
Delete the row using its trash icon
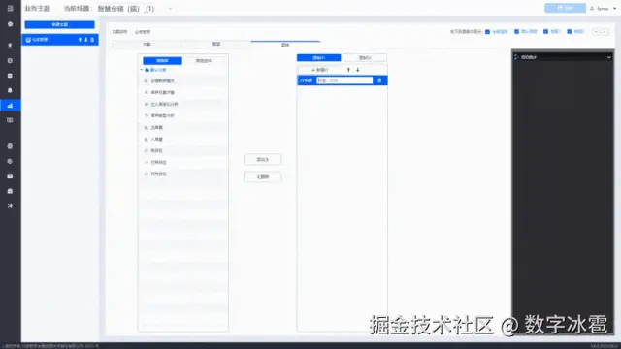point(379,80)
